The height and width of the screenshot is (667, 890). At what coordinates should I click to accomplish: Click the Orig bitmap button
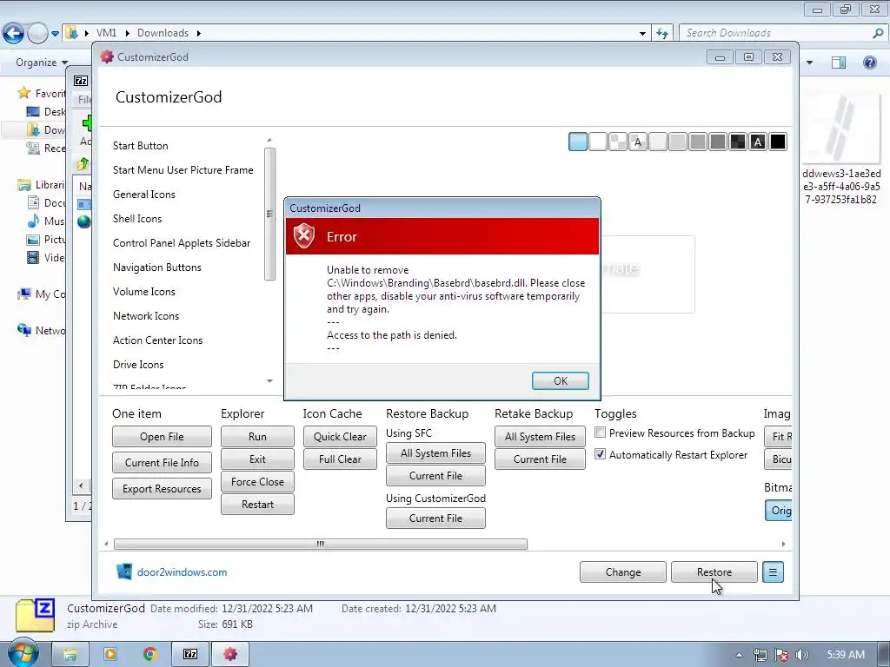coord(779,511)
